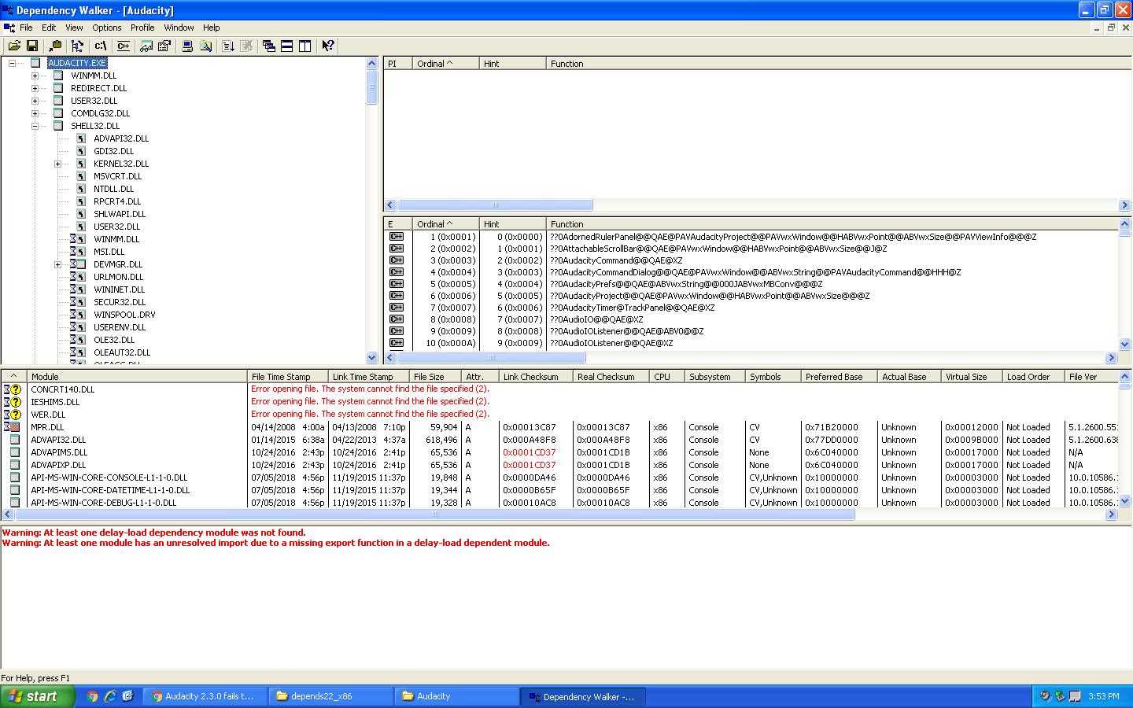1133x708 pixels.
Task: Click the Start button on the taskbar
Action: point(37,696)
